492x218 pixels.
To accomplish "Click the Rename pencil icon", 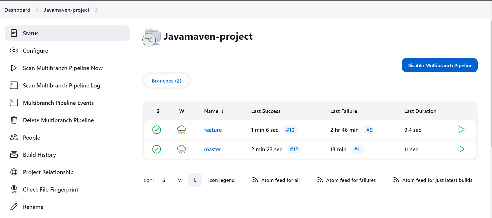I will click(14, 207).
